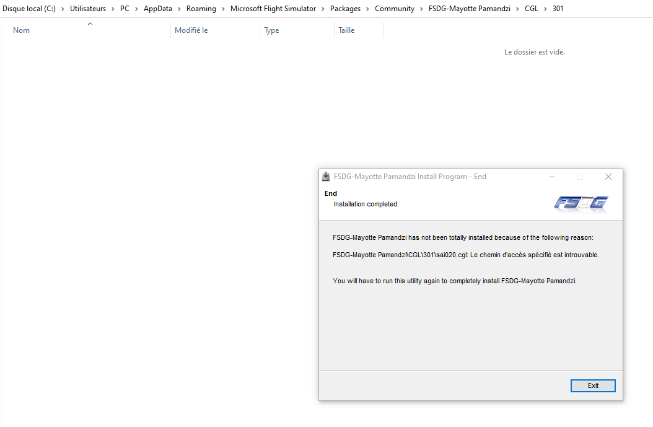Click the installer icon in dialog title bar

[x=326, y=177]
